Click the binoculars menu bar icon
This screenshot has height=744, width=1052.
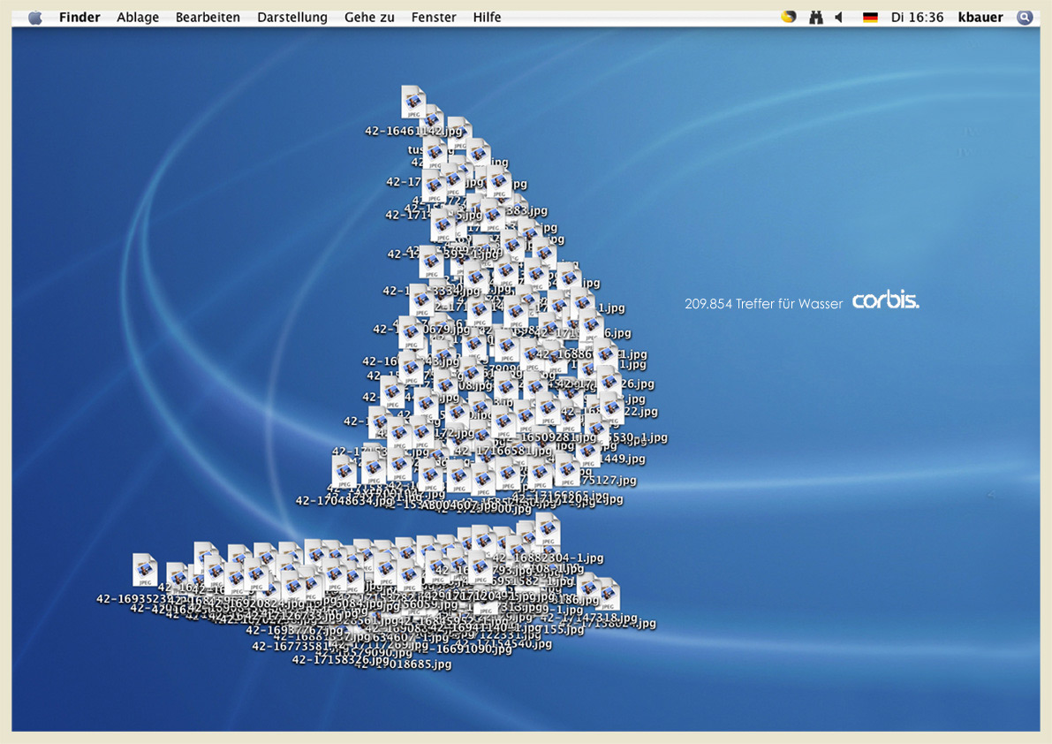815,18
